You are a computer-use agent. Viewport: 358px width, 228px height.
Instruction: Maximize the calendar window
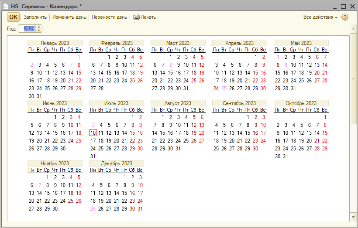tap(343, 6)
